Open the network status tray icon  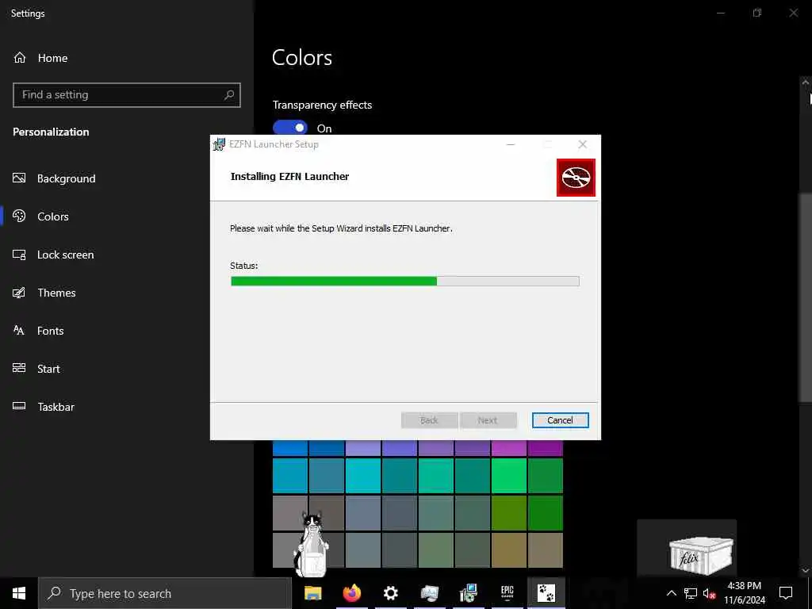point(691,593)
